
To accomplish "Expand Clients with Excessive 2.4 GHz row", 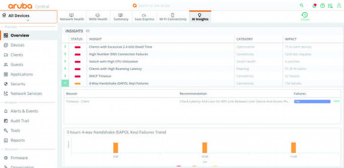I will (x=65, y=47).
